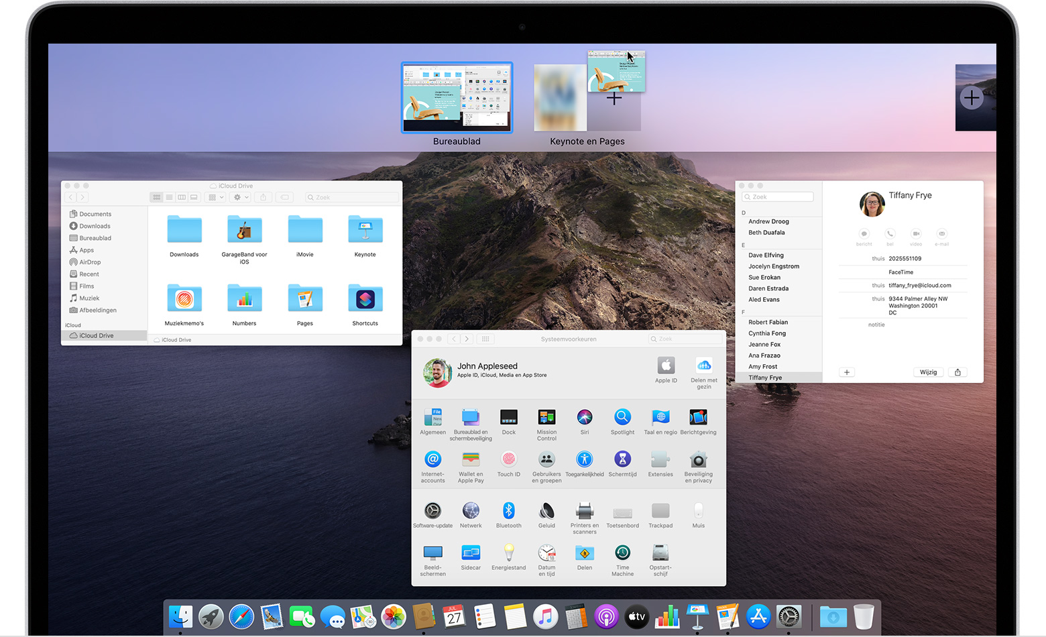Screen dimensions: 1046x637
Task: Click the Apple ID icon
Action: pos(666,366)
